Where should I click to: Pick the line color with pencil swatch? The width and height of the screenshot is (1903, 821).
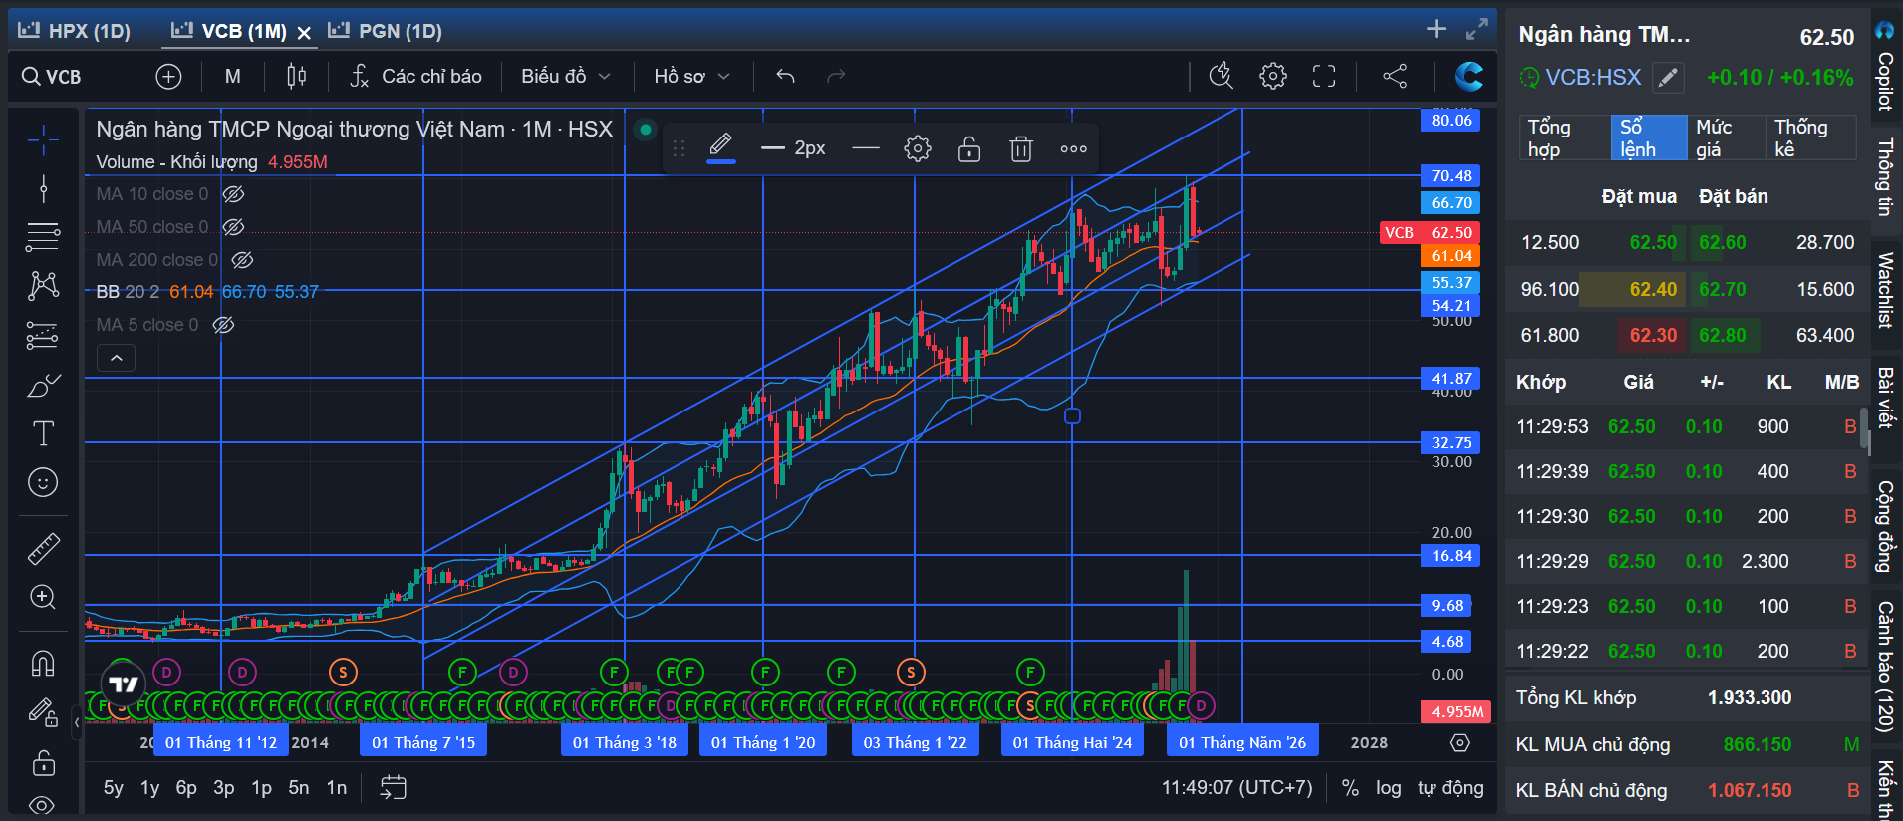721,148
